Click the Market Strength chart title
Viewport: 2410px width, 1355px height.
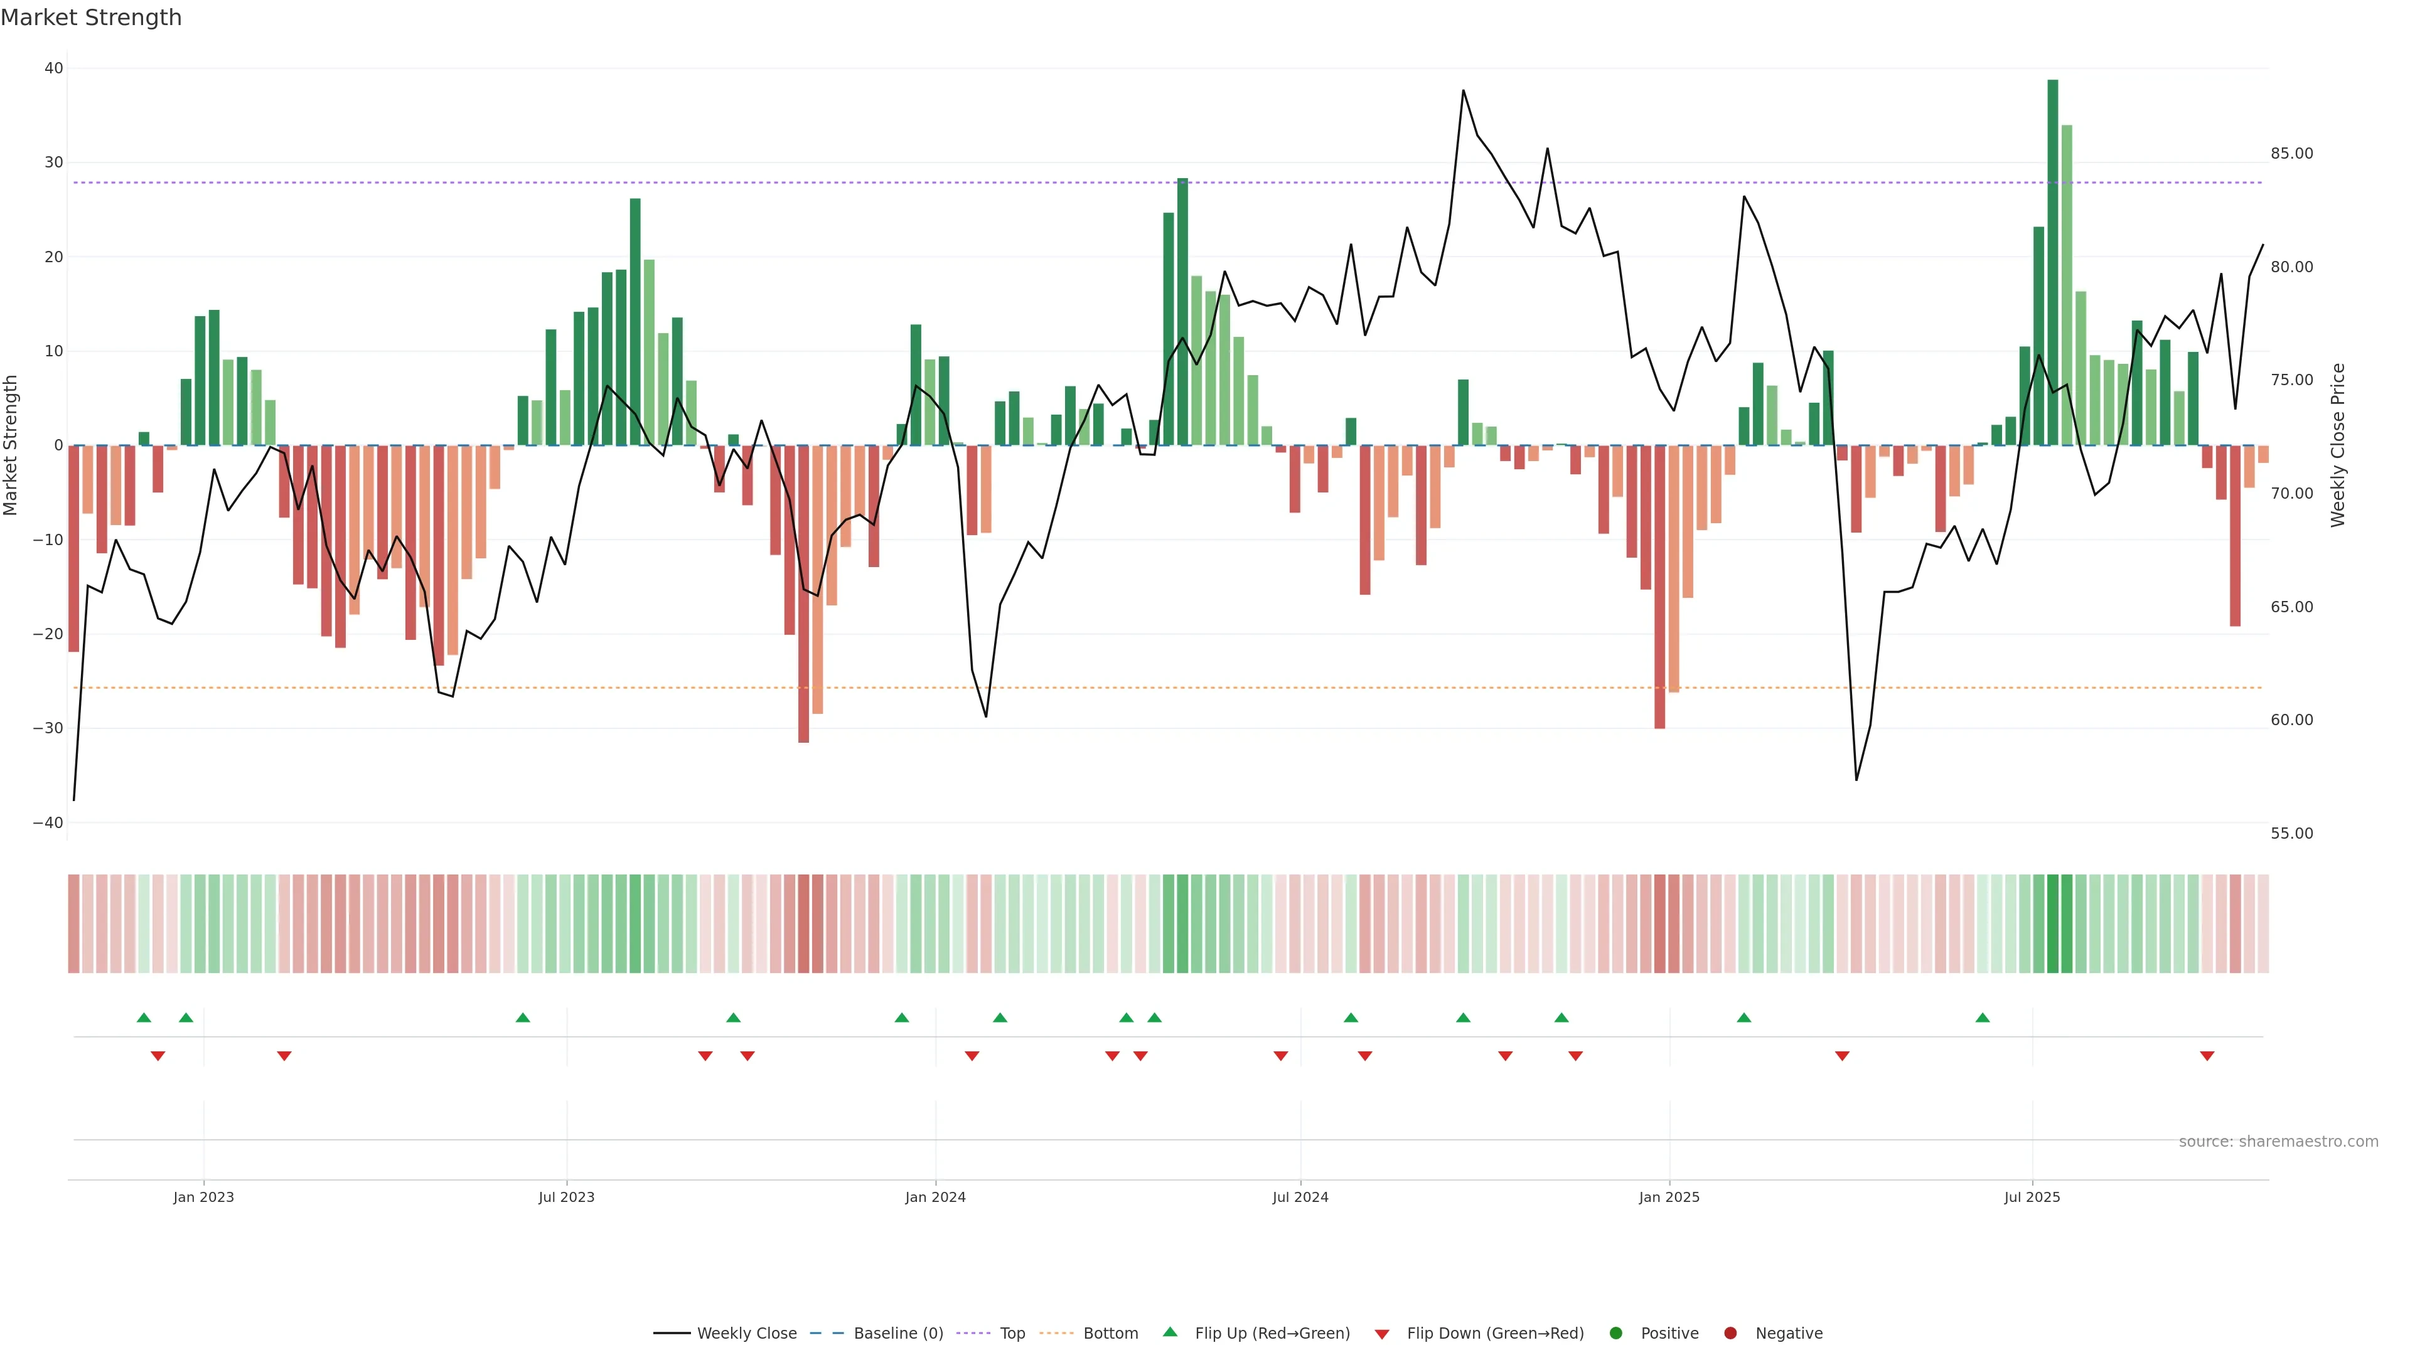[91, 18]
